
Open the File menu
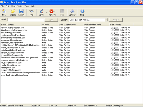(2, 6)
